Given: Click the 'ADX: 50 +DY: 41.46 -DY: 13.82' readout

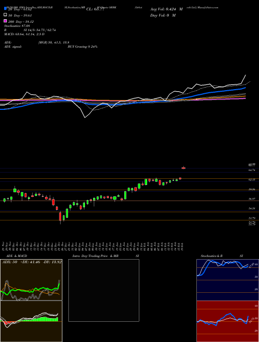Looking at the screenshot, I should [32, 262].
